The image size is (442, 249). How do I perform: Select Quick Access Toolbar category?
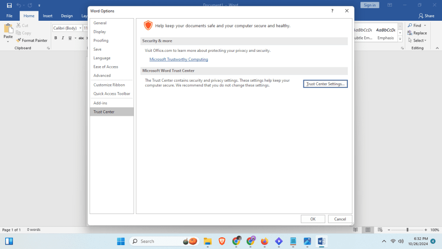tap(112, 93)
